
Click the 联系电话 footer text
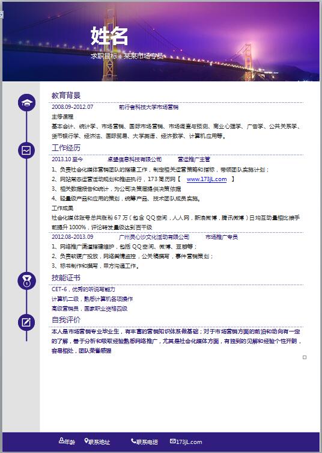(147, 442)
